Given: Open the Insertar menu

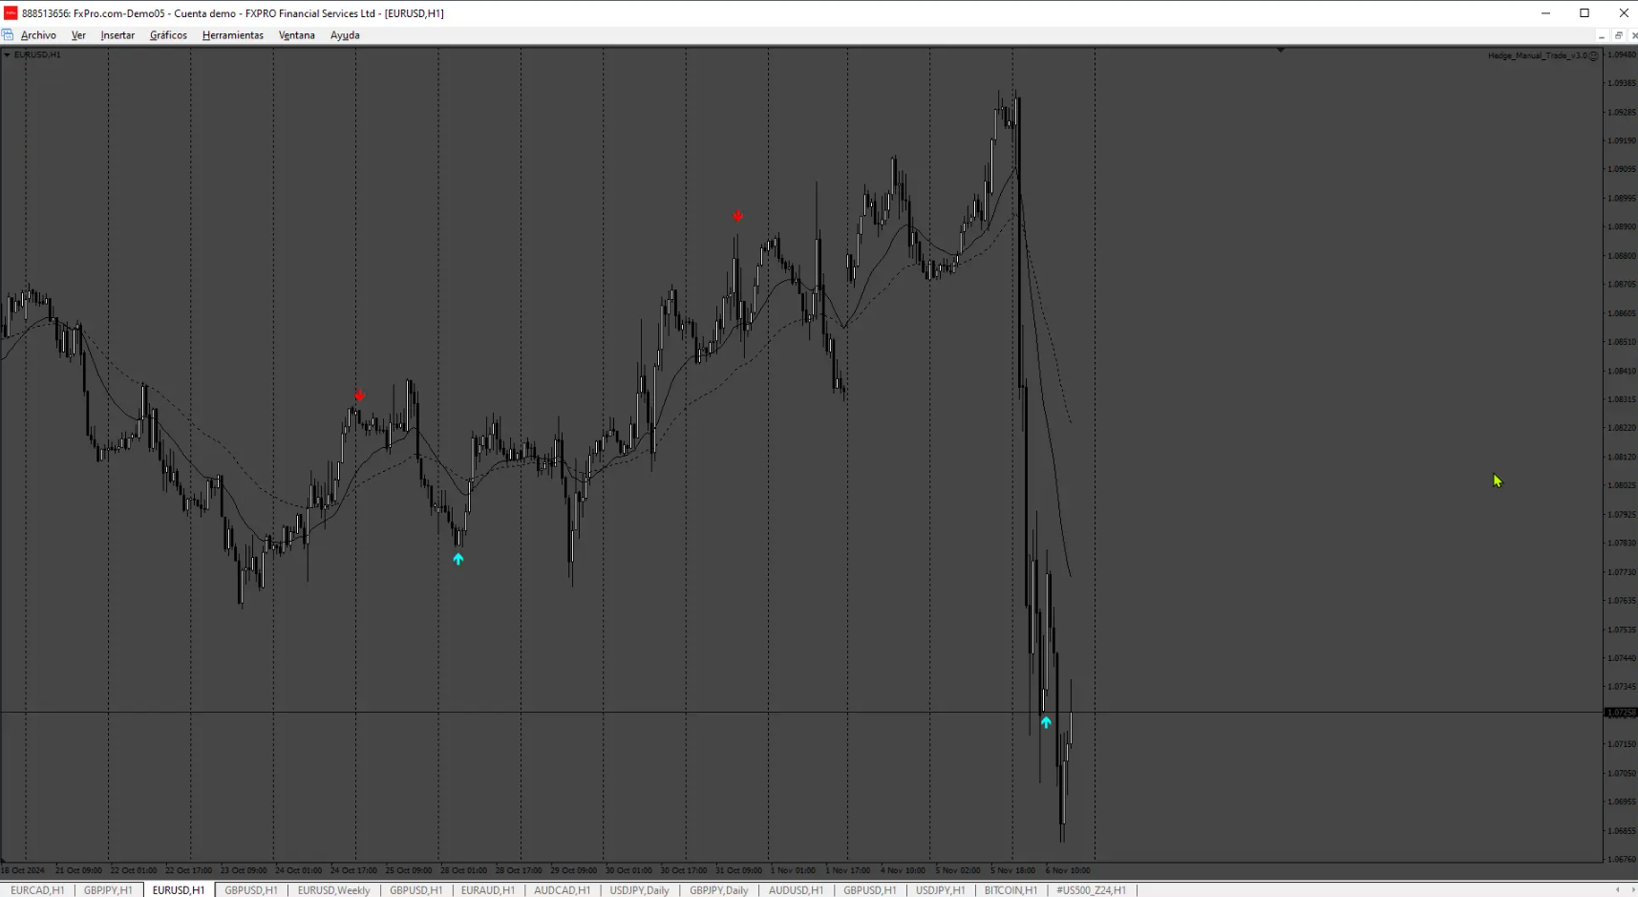Looking at the screenshot, I should 117,35.
